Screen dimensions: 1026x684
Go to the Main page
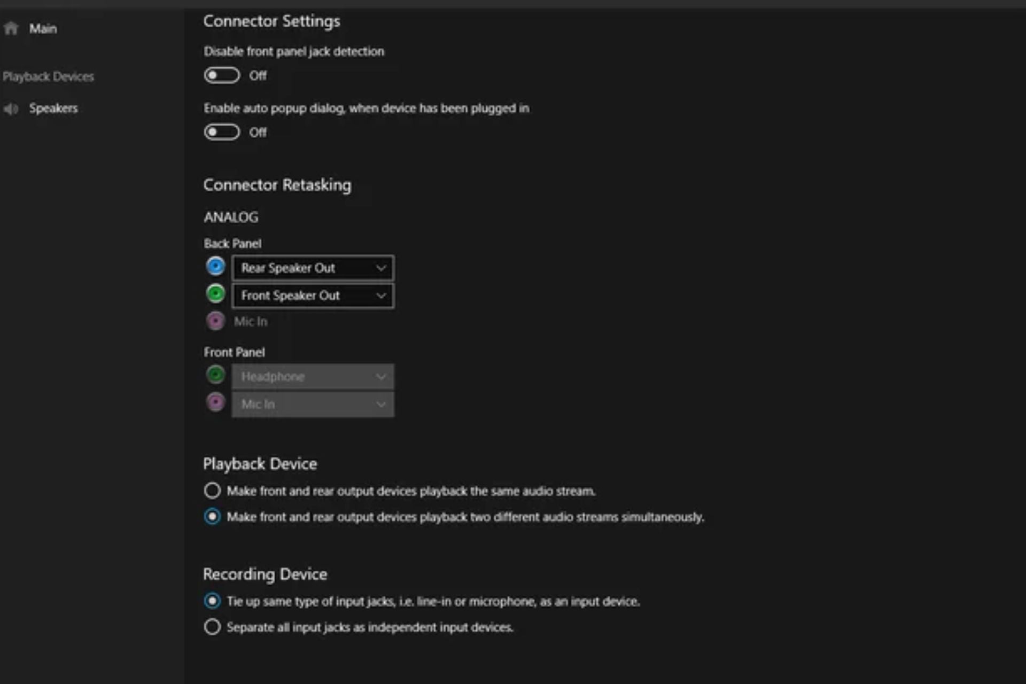tap(43, 29)
